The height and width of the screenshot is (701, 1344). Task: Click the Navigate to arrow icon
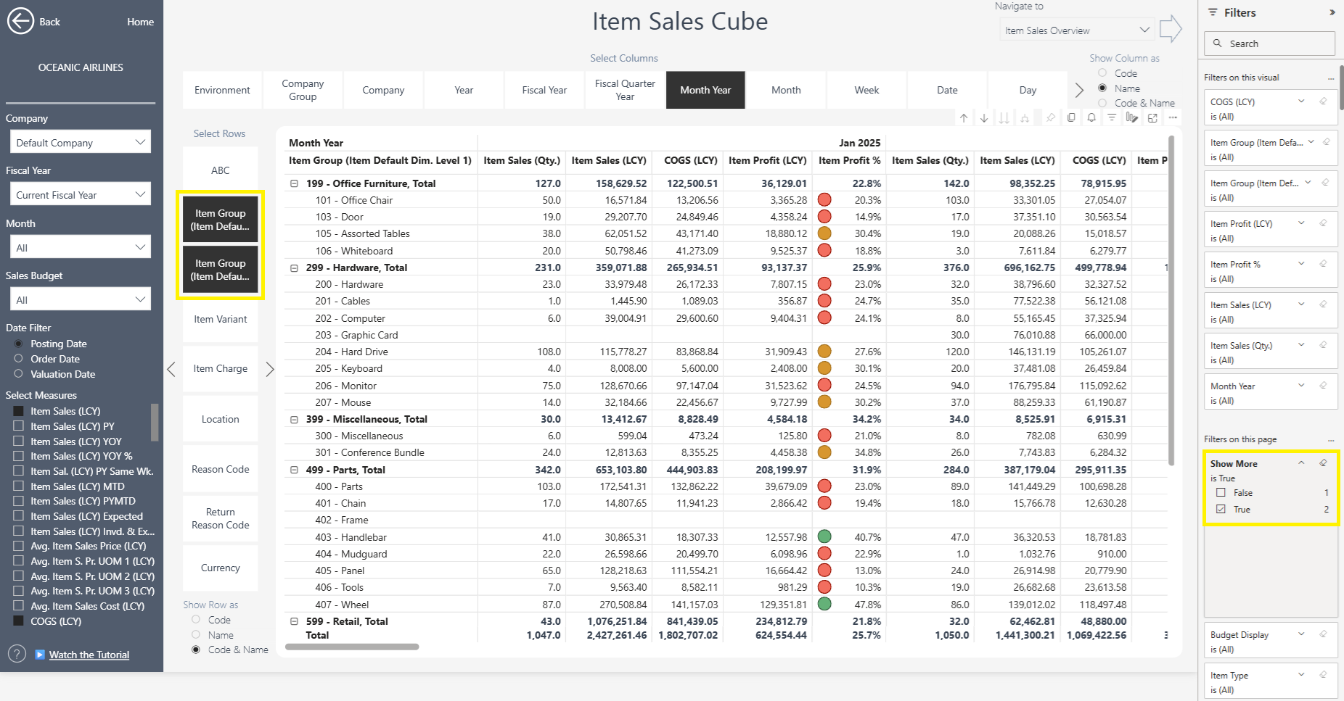1170,30
